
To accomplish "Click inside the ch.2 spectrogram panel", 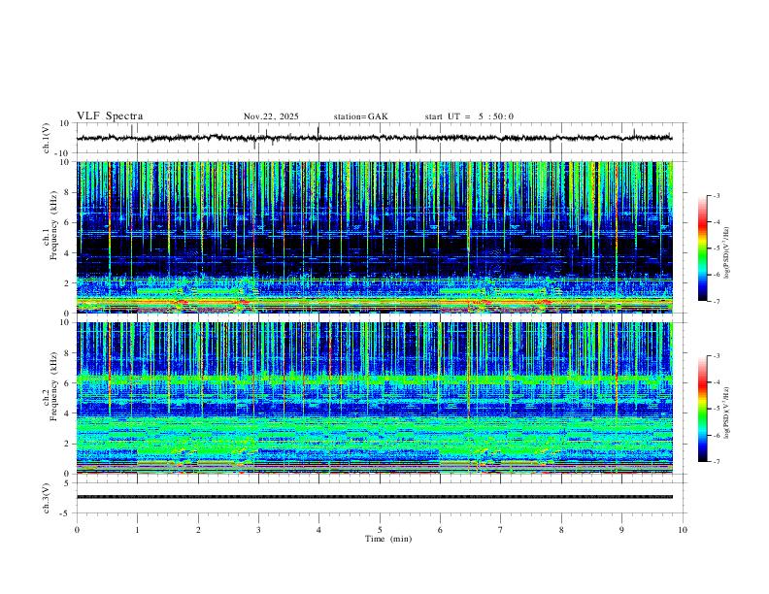I will click(375, 398).
